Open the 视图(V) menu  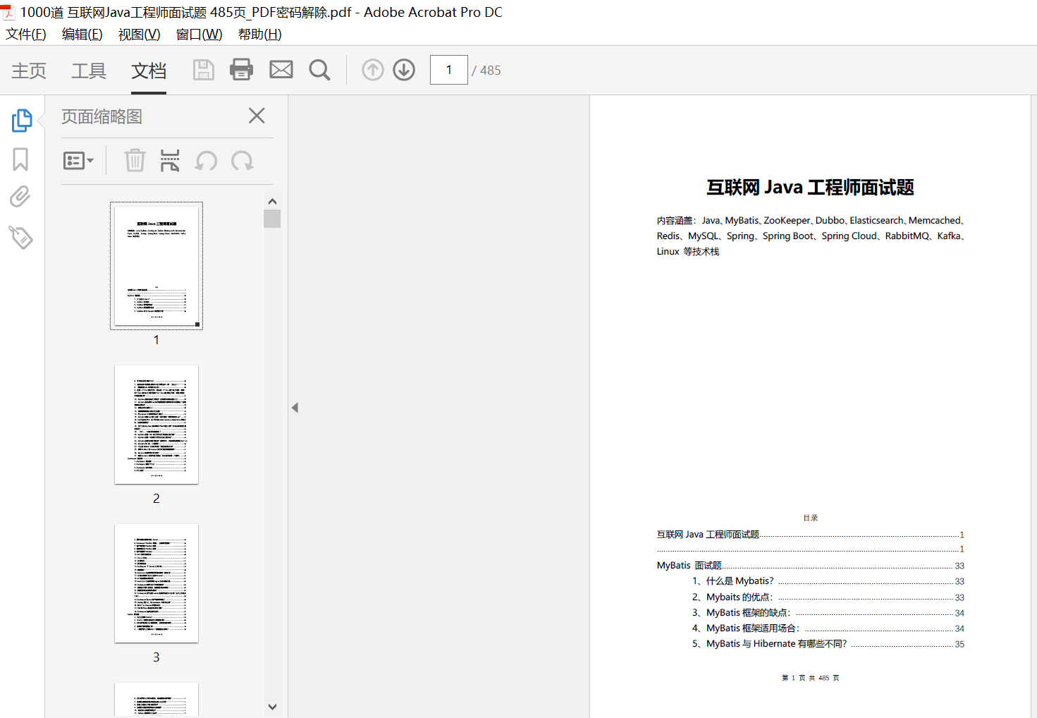(139, 35)
